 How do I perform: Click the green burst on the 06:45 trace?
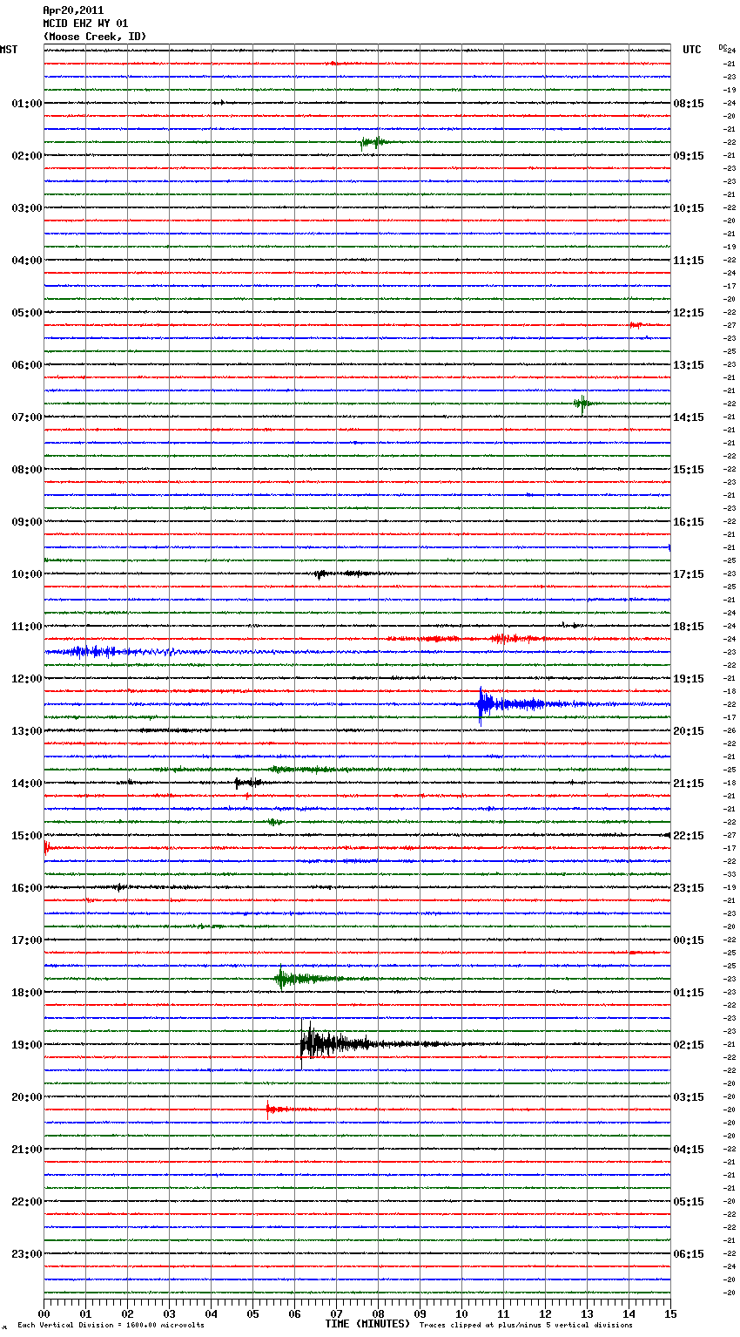coord(584,403)
